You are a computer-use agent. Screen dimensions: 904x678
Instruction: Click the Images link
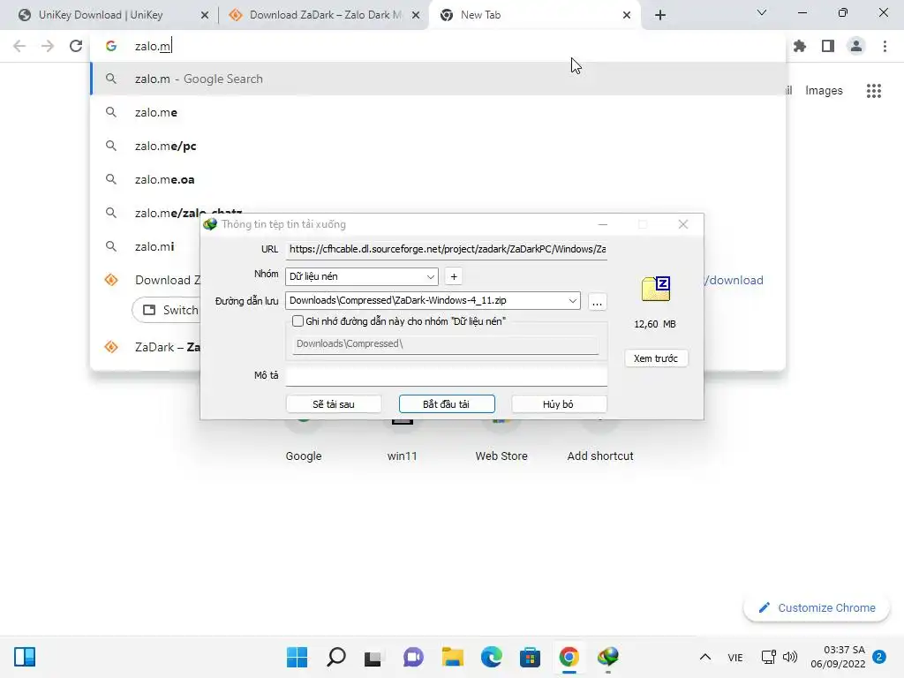pos(824,91)
